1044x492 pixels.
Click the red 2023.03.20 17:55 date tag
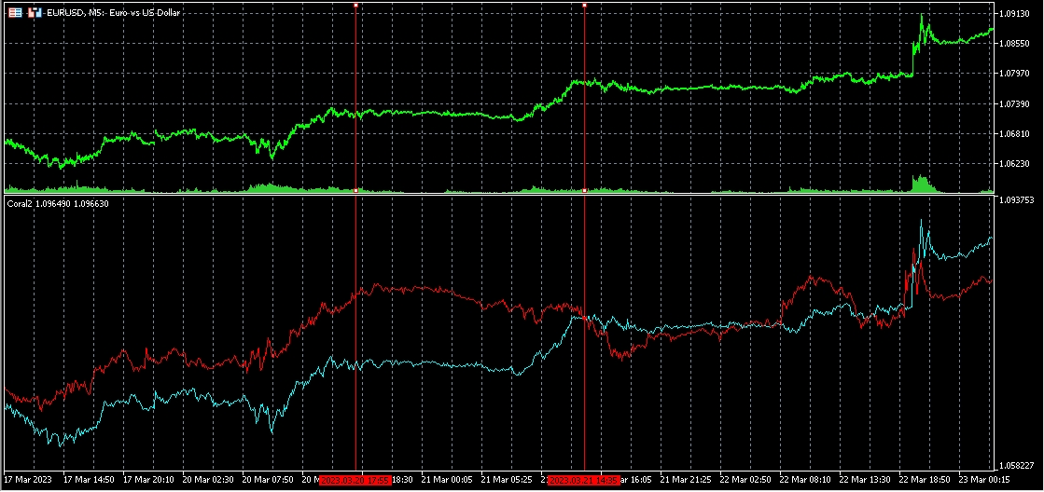click(x=355, y=479)
